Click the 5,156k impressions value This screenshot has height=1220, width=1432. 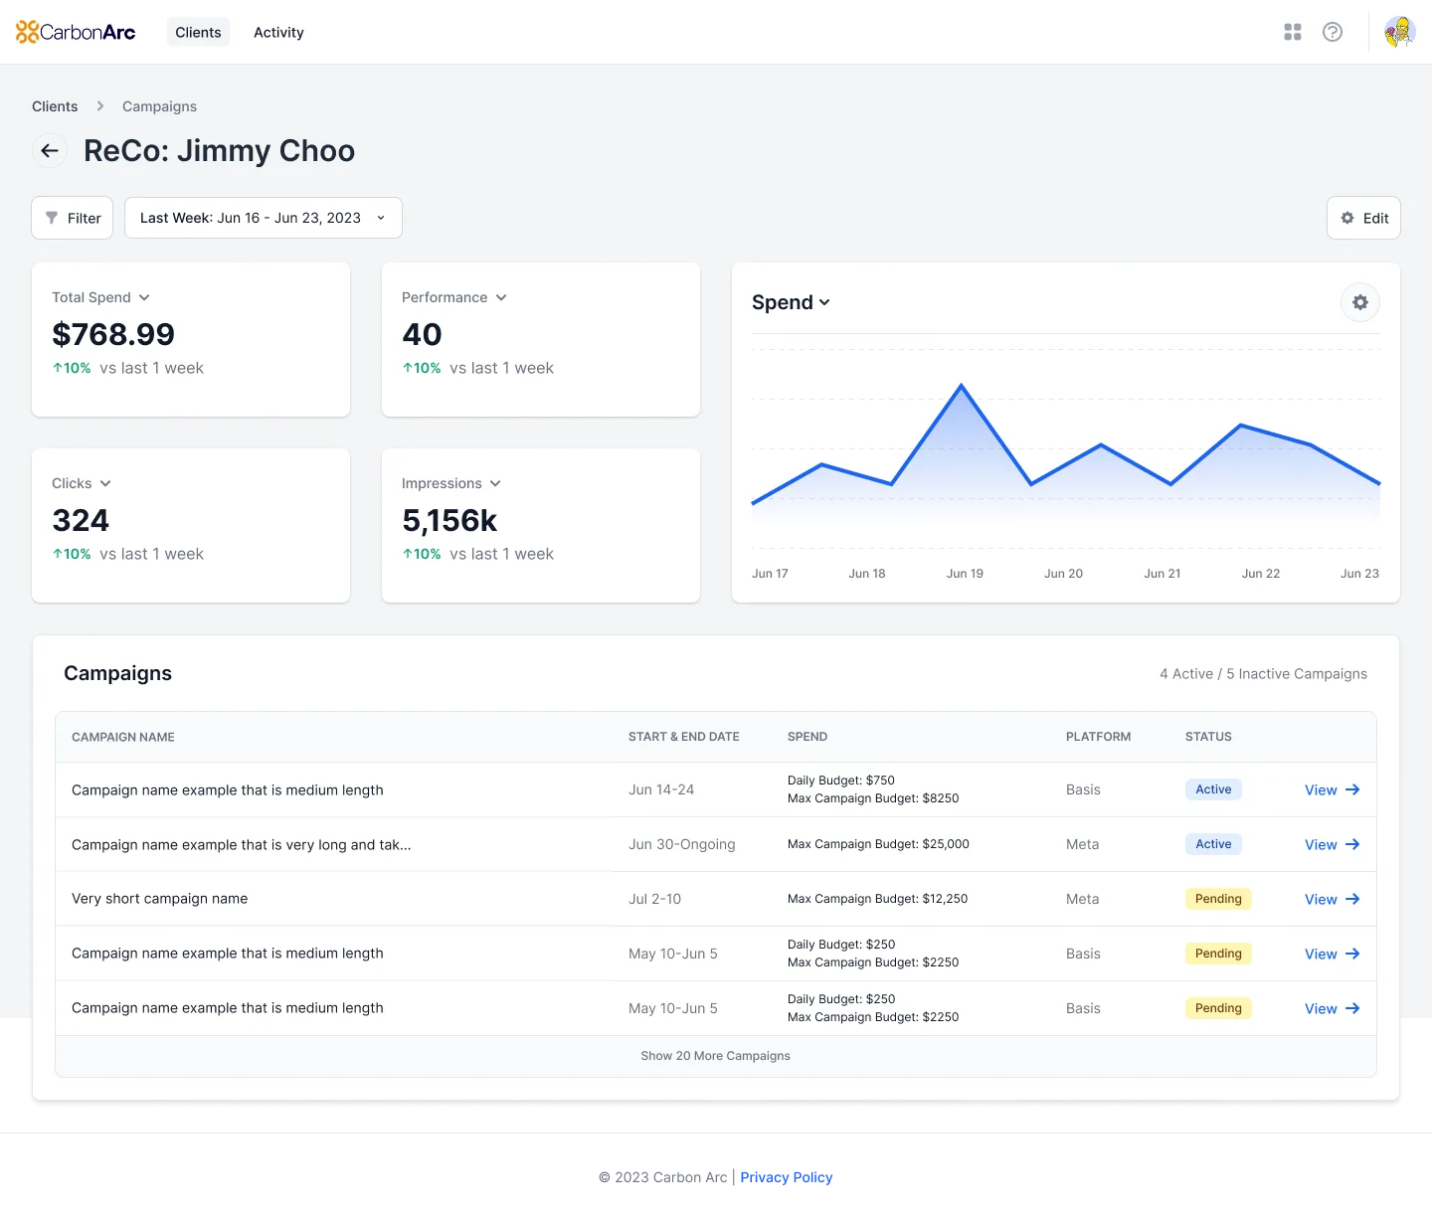click(x=449, y=520)
